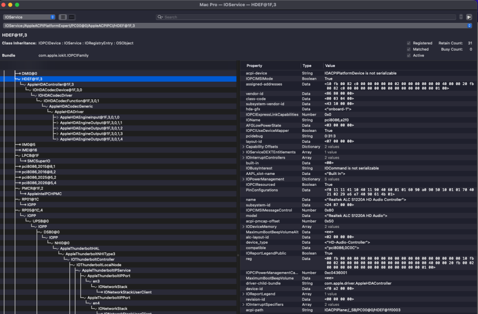The image size is (478, 314).
Task: Select SMCSuperIO tree item
Action: point(39,161)
